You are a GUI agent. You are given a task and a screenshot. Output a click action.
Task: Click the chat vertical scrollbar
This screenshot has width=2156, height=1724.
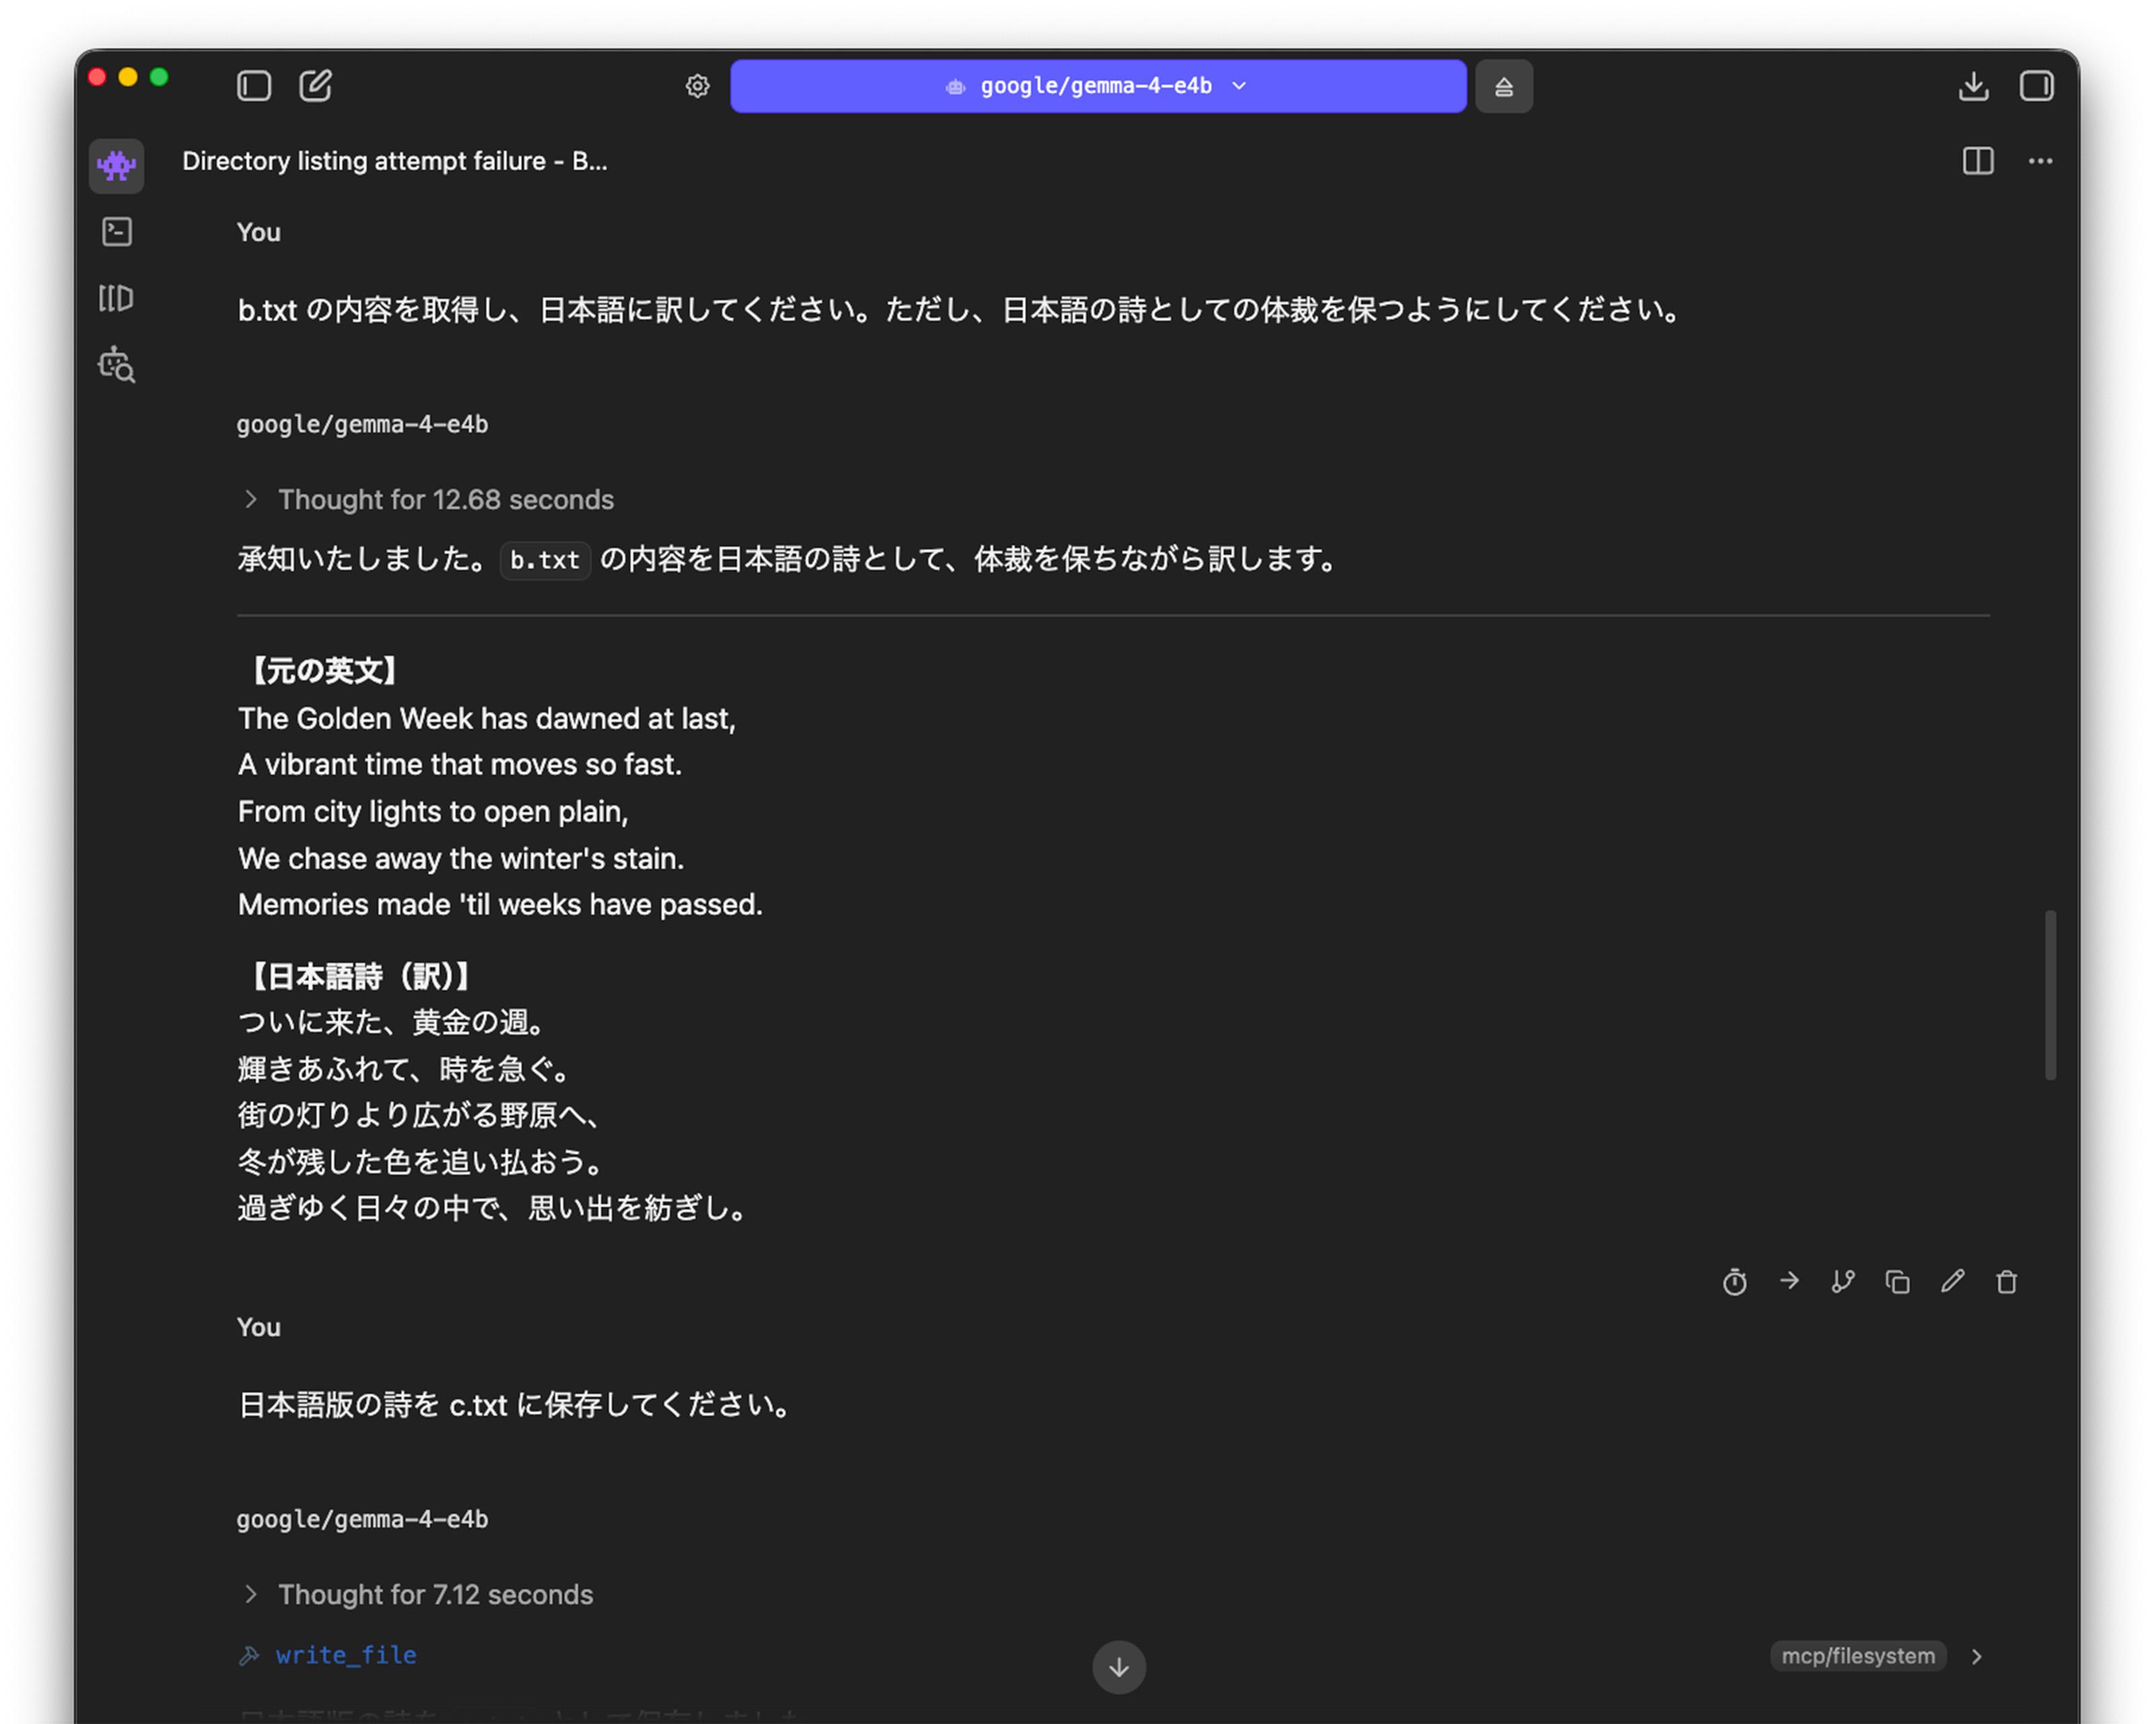click(2050, 995)
